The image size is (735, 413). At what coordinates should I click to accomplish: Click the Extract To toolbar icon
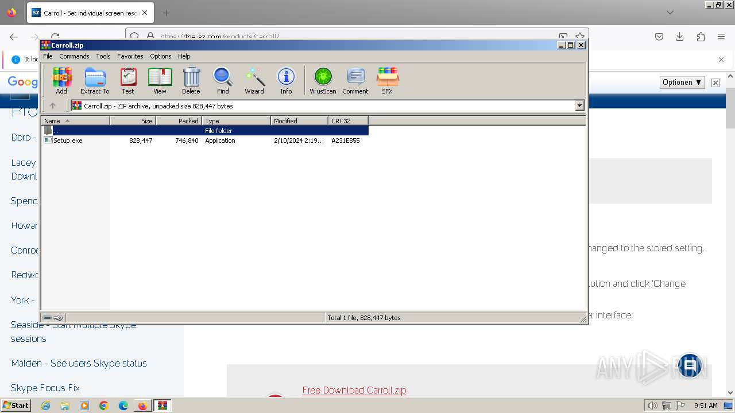coord(95,80)
